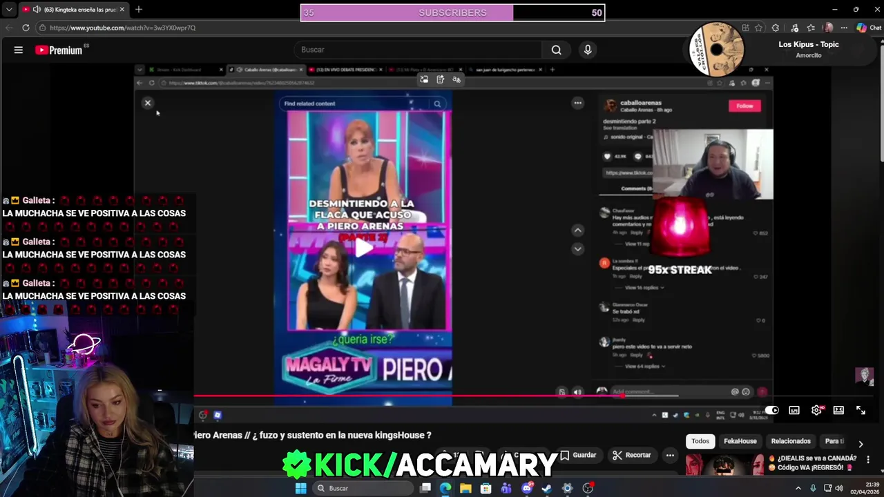Image resolution: width=884 pixels, height=497 pixels.
Task: Open the volume control in the system tray
Action: pyautogui.click(x=839, y=488)
